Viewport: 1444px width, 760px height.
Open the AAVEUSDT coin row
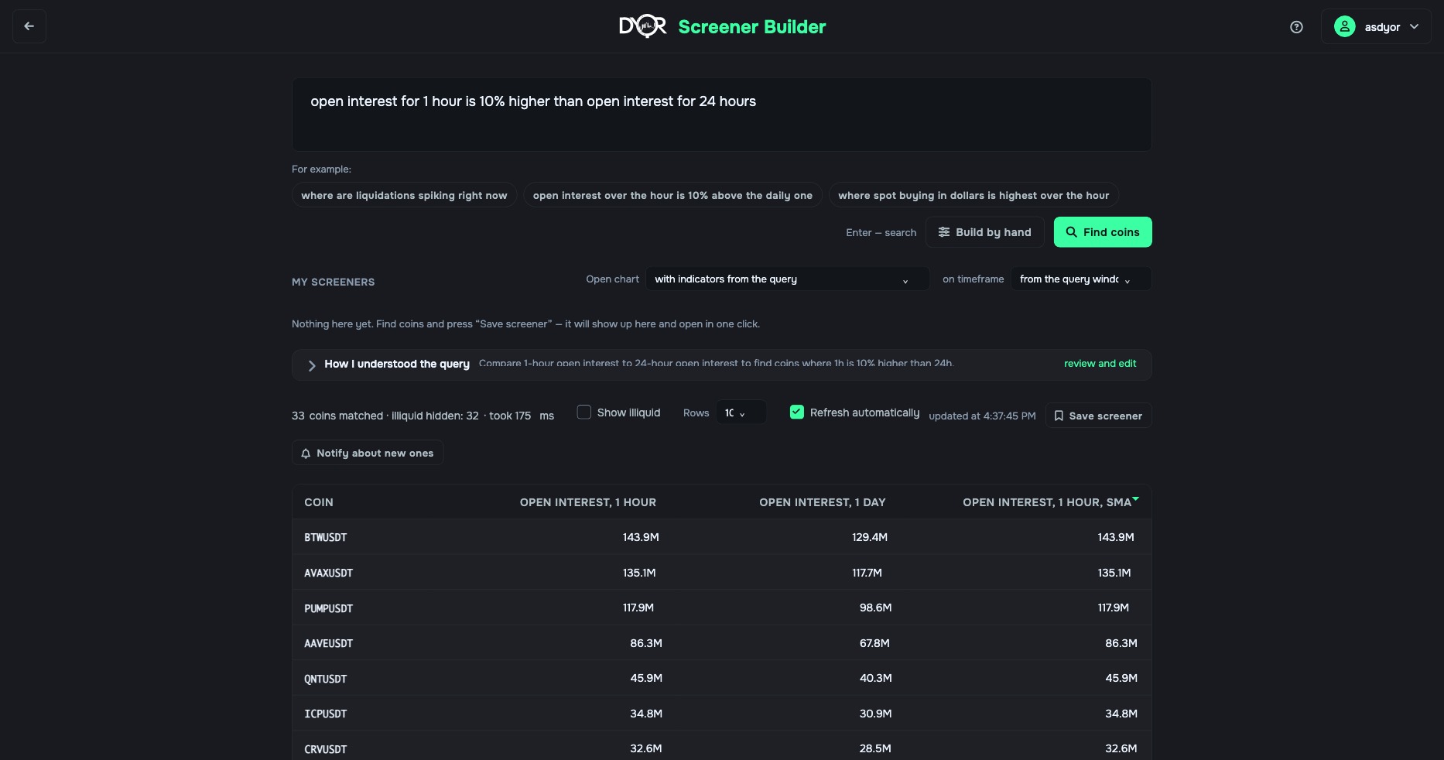[x=722, y=643]
